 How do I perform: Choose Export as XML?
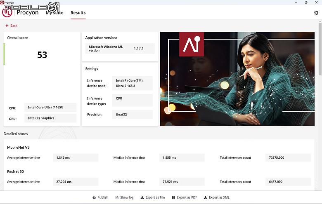[x=217, y=197]
